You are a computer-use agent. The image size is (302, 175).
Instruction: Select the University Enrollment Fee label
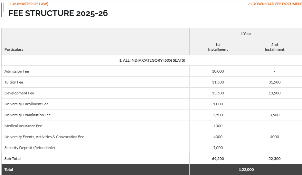[26, 104]
